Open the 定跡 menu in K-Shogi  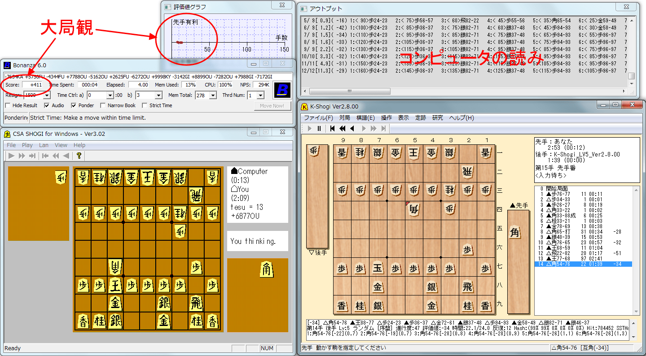[421, 118]
